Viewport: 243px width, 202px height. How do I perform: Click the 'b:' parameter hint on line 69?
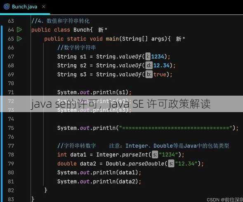tap(149, 75)
